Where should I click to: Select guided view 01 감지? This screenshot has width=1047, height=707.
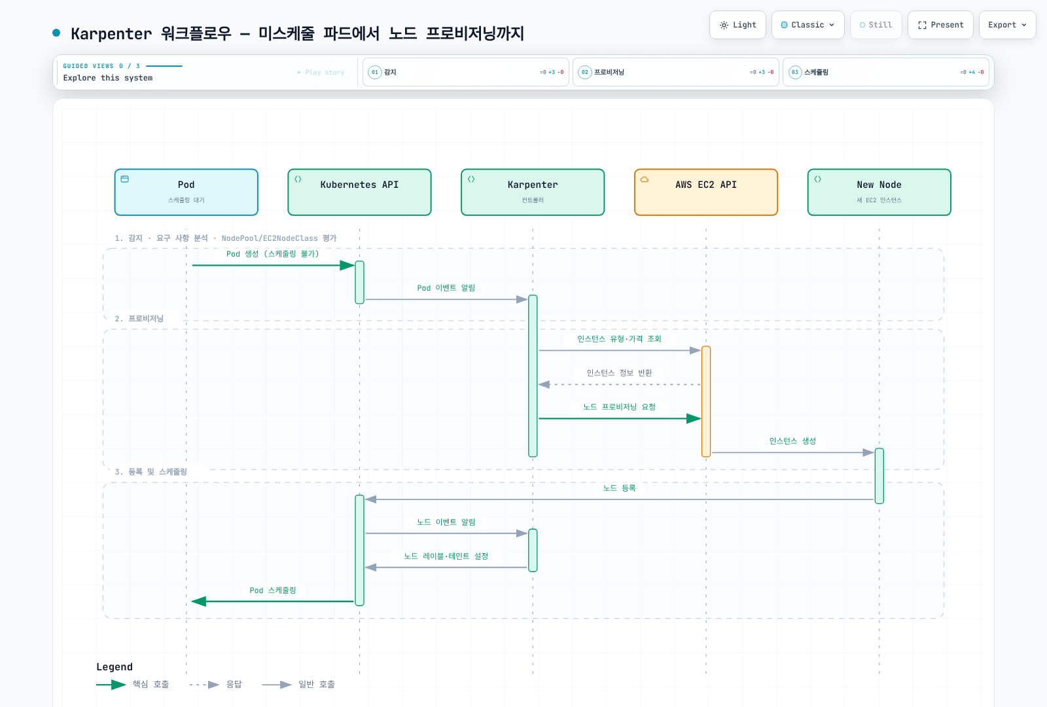point(466,72)
